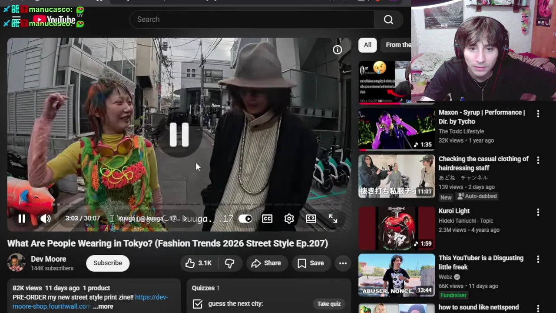
Task: Click the video title text
Action: (x=168, y=243)
